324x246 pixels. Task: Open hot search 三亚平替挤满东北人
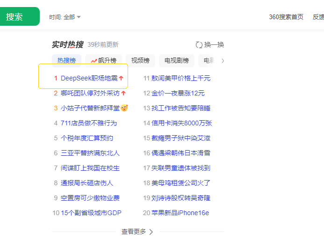90,153
